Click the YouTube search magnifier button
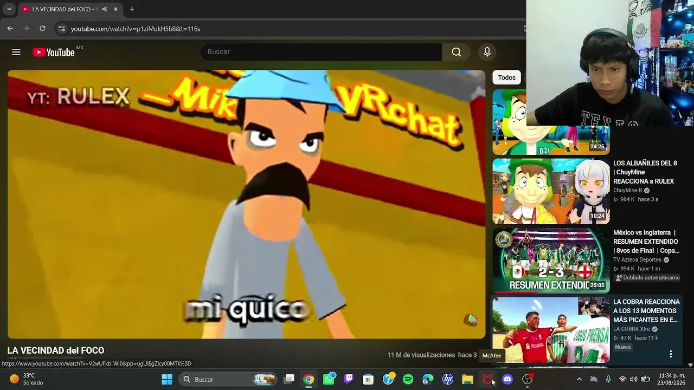Screen dimensions: 694x390 tap(457, 52)
